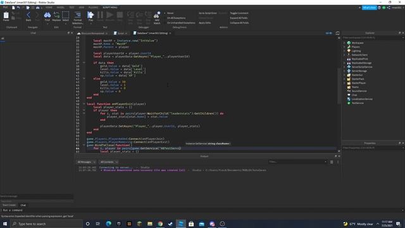Image resolution: width=405 pixels, height=228 pixels.
Task: Expand the Workspace tree node
Action: (x=344, y=43)
